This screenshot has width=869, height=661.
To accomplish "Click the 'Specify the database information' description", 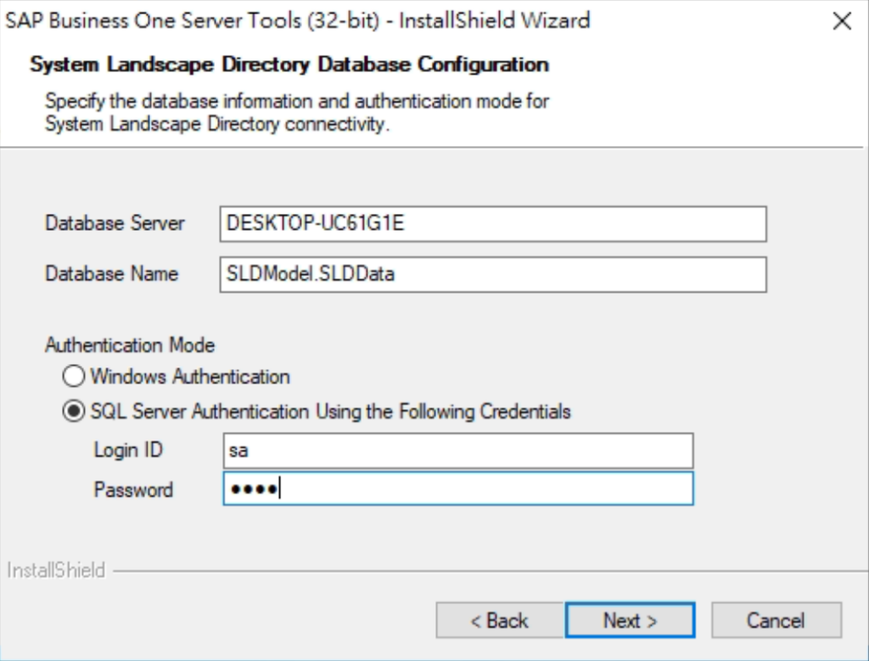I will tap(297, 113).
